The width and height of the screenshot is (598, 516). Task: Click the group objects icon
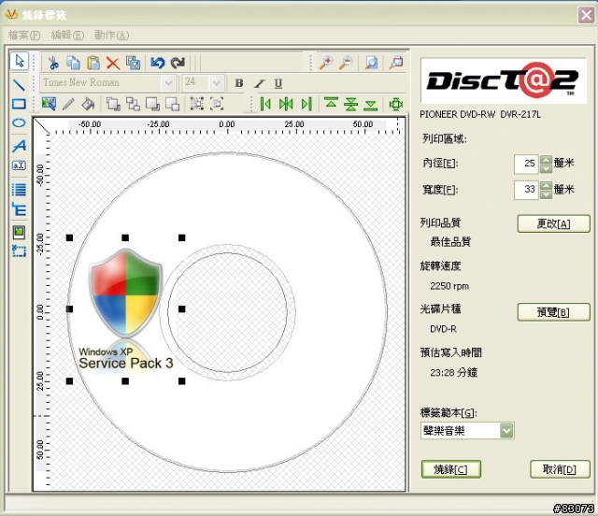pos(197,104)
